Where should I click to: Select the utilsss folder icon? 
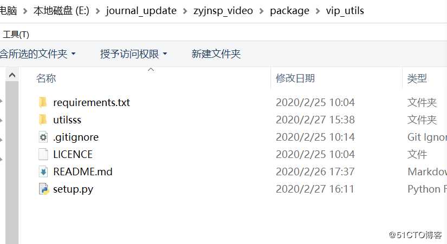point(43,120)
